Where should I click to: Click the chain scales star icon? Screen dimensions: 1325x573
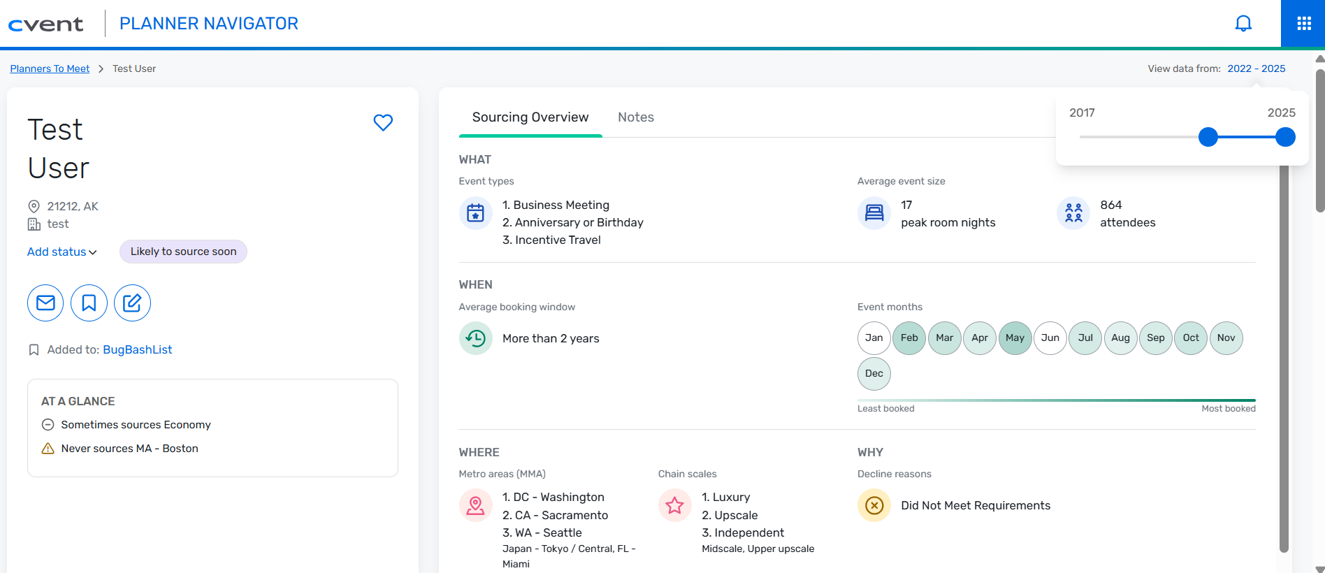(674, 505)
